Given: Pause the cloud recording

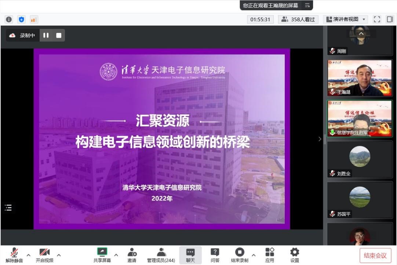Looking at the screenshot, I should tap(46, 36).
